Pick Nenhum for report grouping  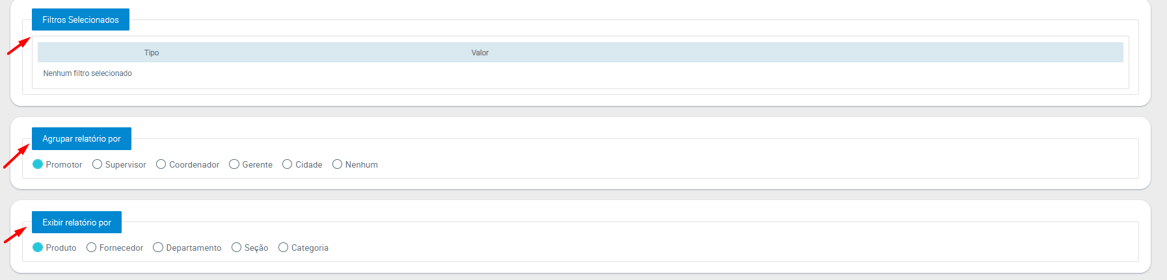click(x=337, y=164)
